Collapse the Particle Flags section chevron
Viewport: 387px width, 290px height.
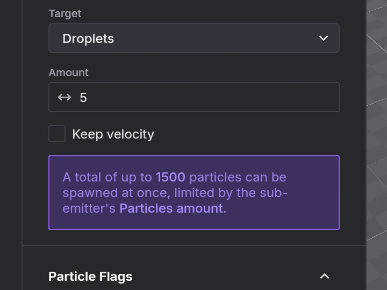coord(324,276)
